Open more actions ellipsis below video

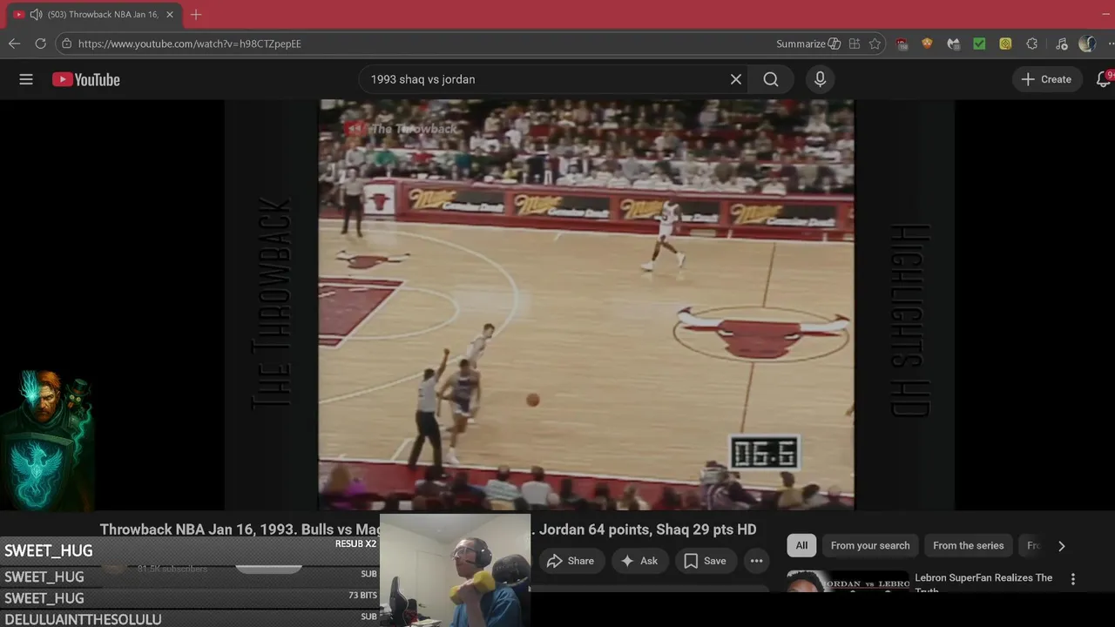[x=756, y=561]
